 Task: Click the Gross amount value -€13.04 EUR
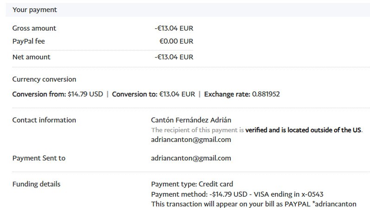click(x=174, y=28)
